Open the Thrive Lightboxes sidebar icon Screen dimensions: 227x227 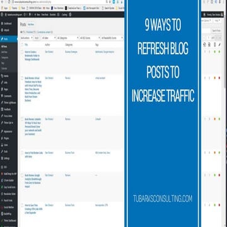2,103
